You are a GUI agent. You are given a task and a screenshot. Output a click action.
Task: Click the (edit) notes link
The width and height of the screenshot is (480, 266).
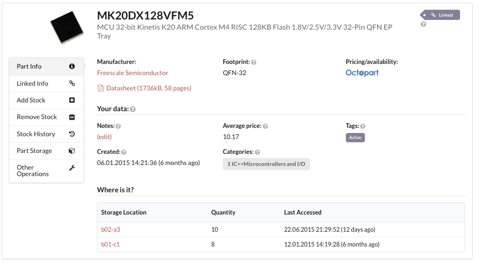(104, 137)
